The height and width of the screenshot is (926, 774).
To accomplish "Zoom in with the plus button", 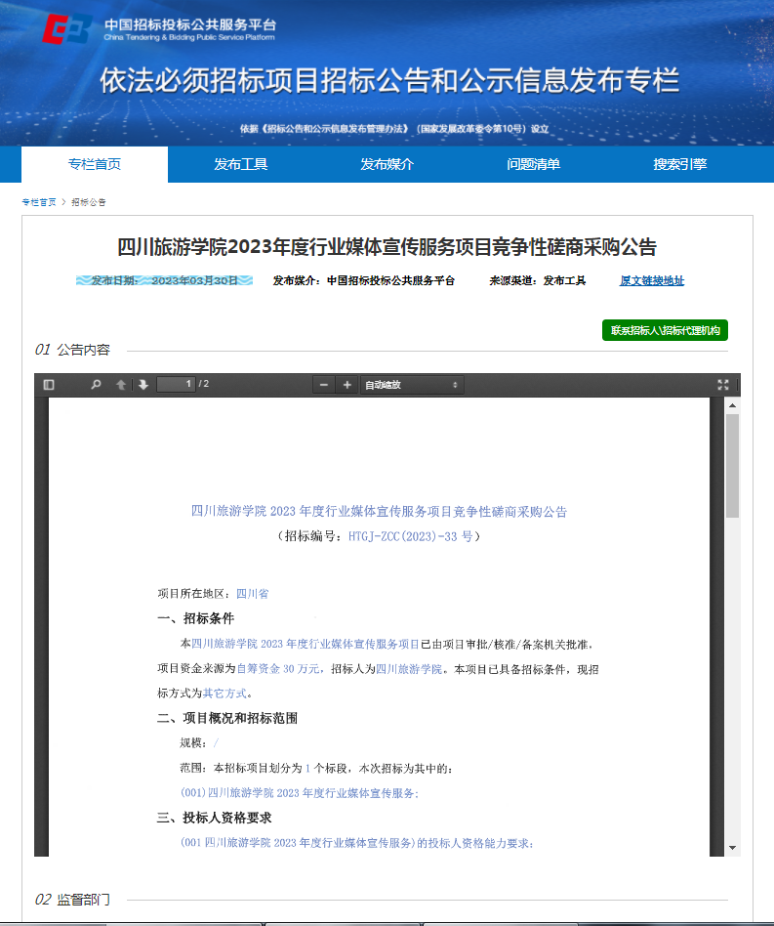I will coord(346,385).
